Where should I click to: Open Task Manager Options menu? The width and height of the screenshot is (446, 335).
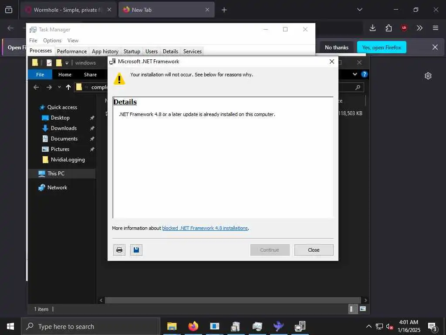click(52, 41)
